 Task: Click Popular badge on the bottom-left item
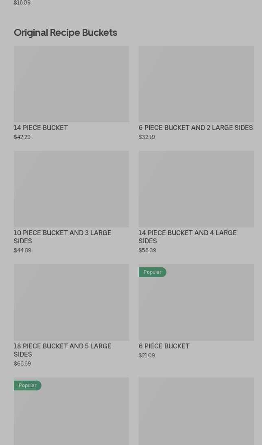(27, 386)
